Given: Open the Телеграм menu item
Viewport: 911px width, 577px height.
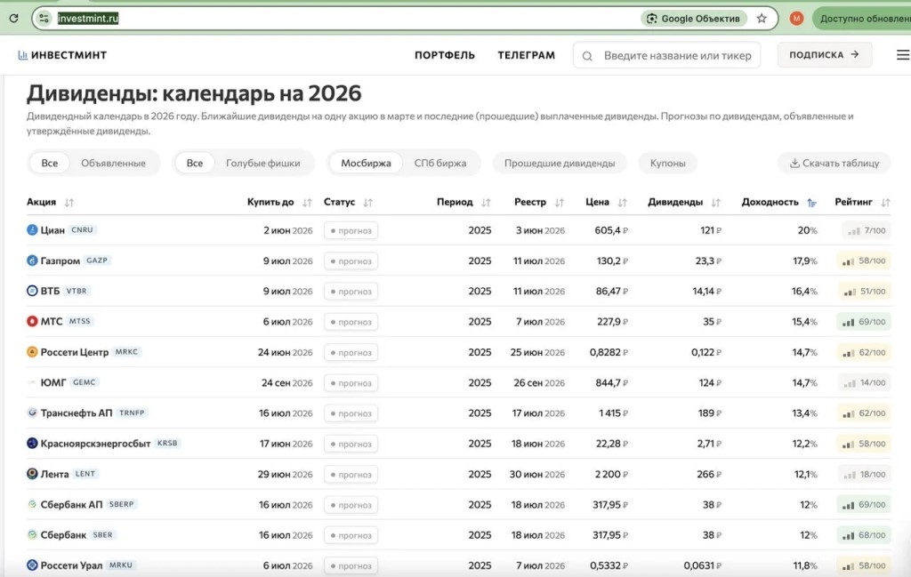Looking at the screenshot, I should 526,55.
